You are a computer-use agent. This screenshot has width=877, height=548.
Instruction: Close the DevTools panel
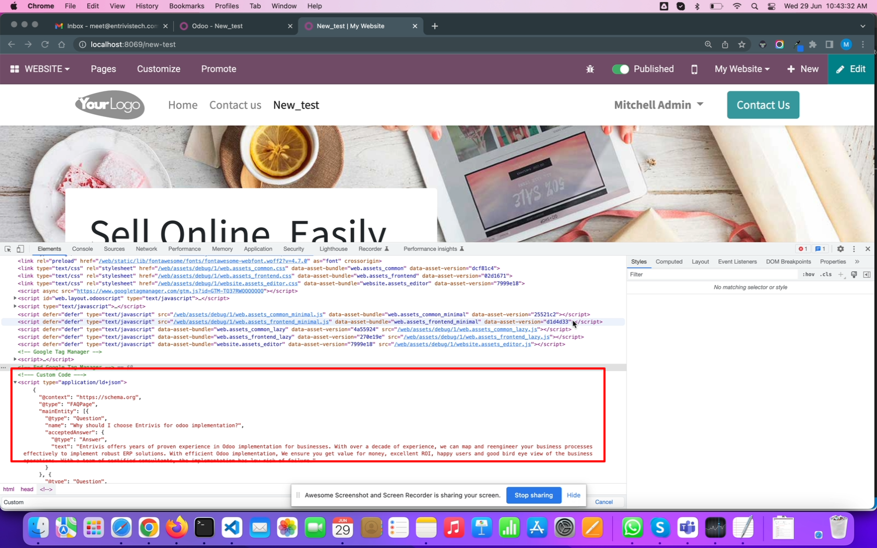click(868, 249)
